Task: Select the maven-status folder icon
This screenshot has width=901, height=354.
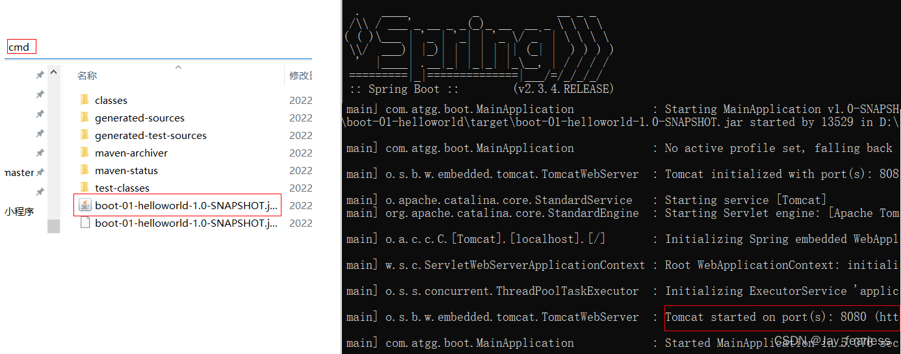Action: coord(84,170)
